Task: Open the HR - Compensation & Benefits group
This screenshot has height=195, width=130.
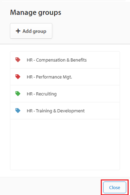Action: click(x=57, y=60)
